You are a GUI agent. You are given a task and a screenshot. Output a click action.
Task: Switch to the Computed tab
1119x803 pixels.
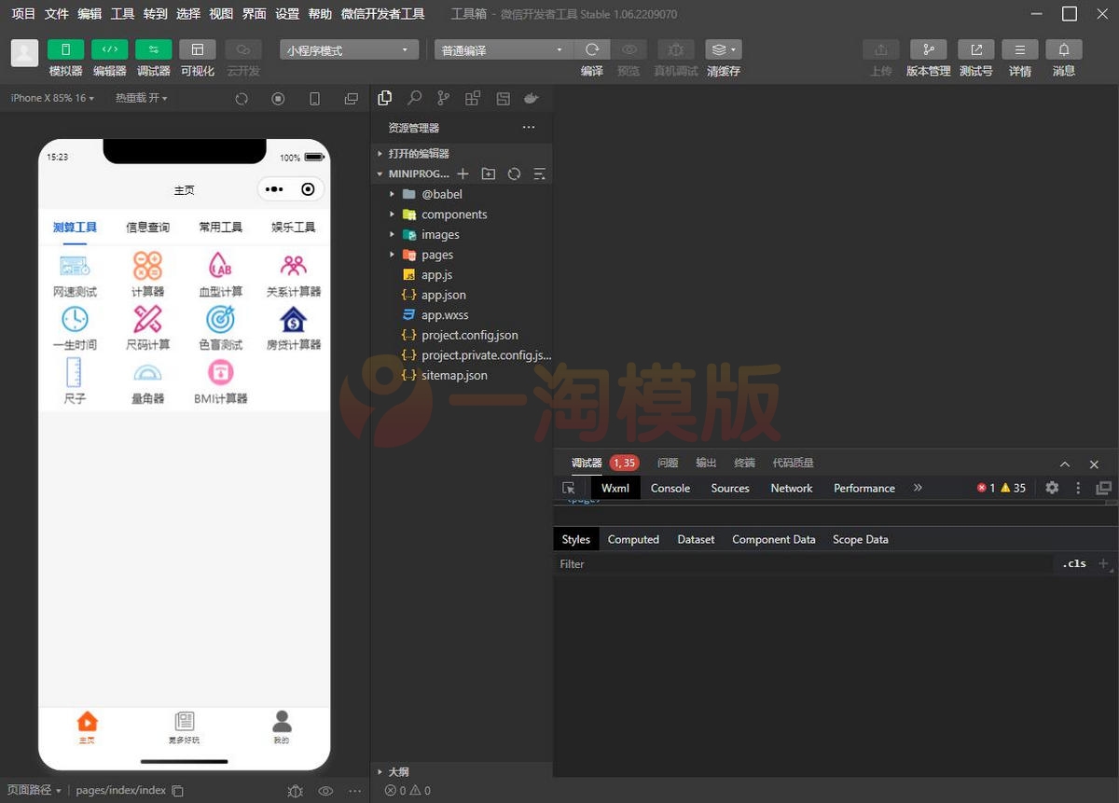[633, 539]
